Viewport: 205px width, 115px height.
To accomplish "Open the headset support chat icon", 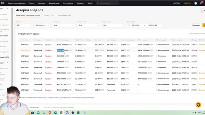I will 198,105.
